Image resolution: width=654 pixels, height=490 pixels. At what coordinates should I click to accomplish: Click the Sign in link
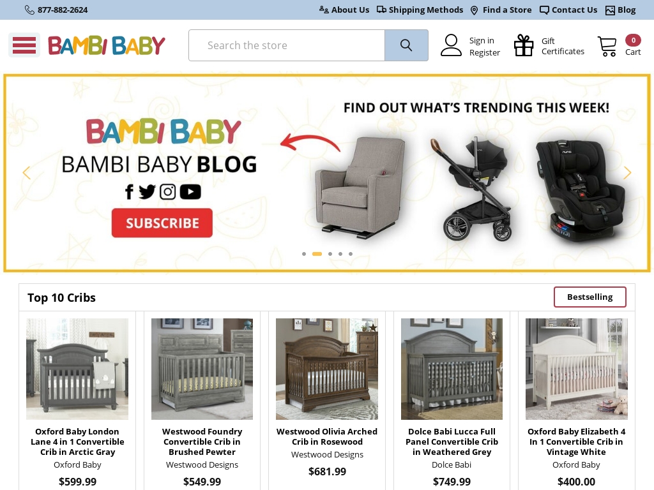coord(482,40)
